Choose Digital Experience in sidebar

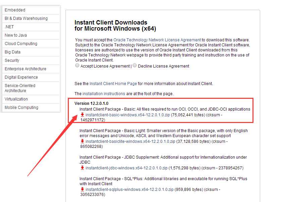tap(31, 78)
